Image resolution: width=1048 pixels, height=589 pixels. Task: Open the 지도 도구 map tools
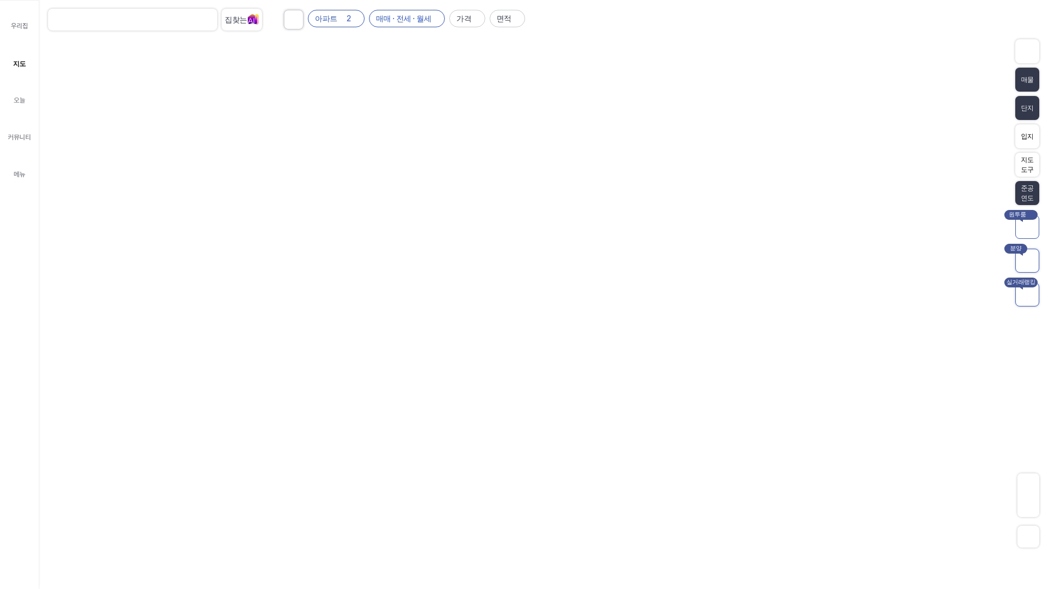[1027, 165]
